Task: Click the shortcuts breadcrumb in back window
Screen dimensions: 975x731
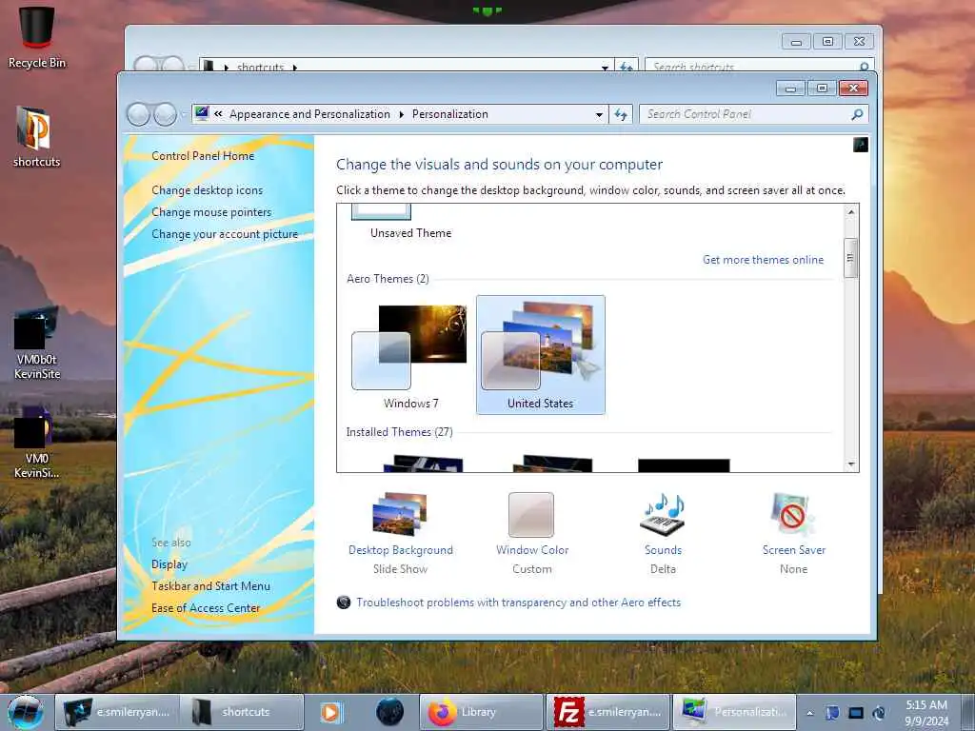Action: tap(260, 67)
